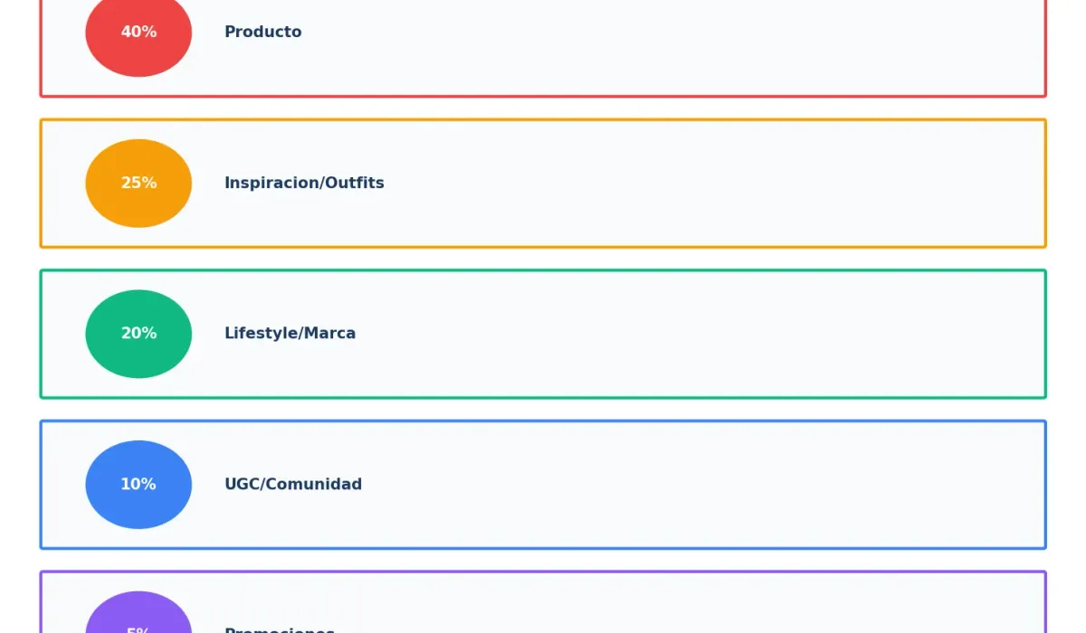Click the red 40% circle
The width and height of the screenshot is (1086, 633).
[x=138, y=33]
